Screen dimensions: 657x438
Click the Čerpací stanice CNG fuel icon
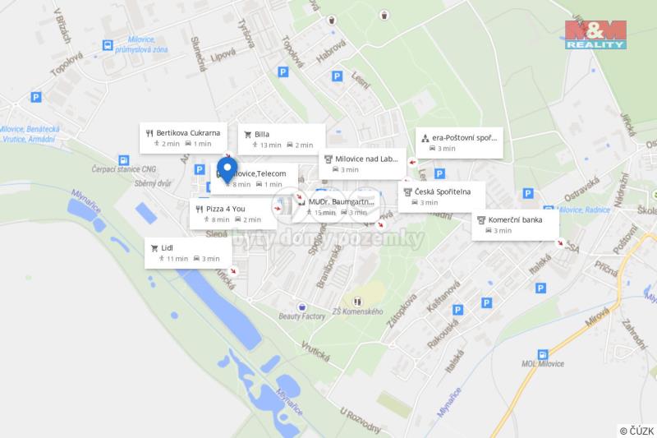(x=124, y=160)
